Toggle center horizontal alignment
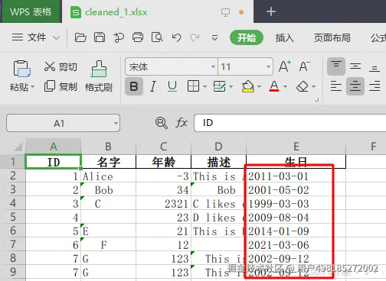 [x=355, y=86]
